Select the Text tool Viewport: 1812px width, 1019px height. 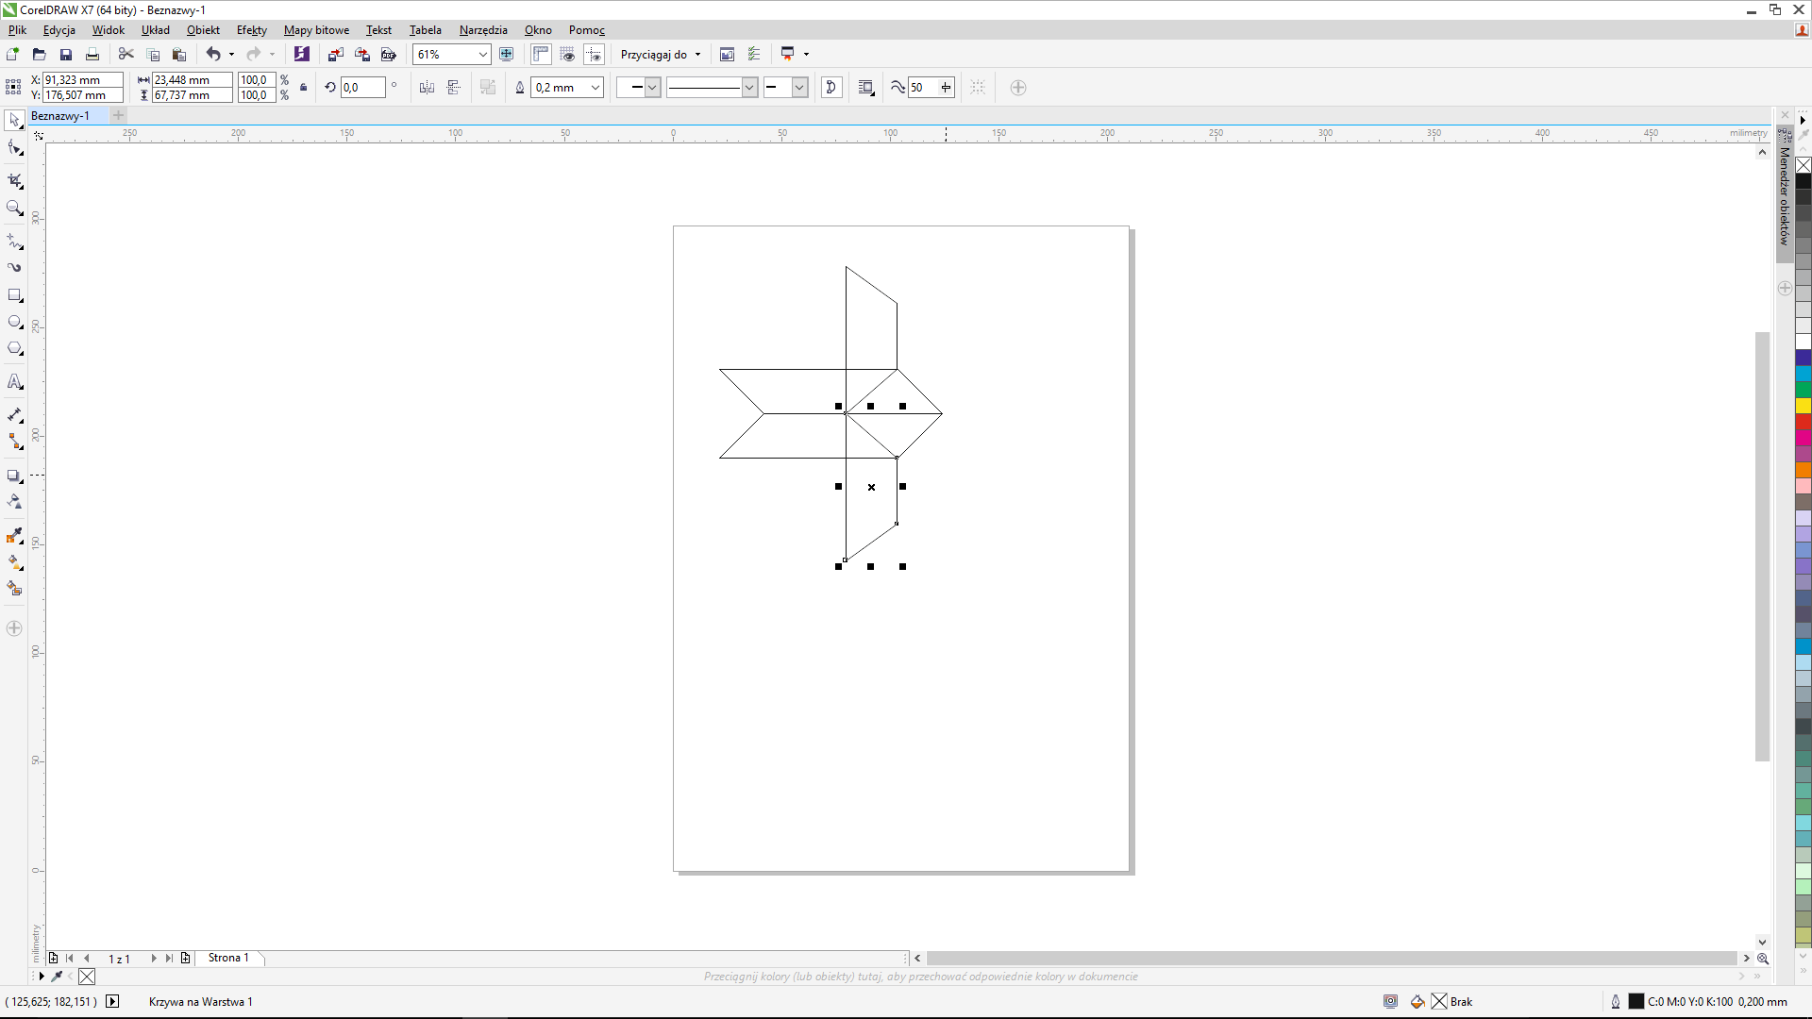click(x=14, y=382)
